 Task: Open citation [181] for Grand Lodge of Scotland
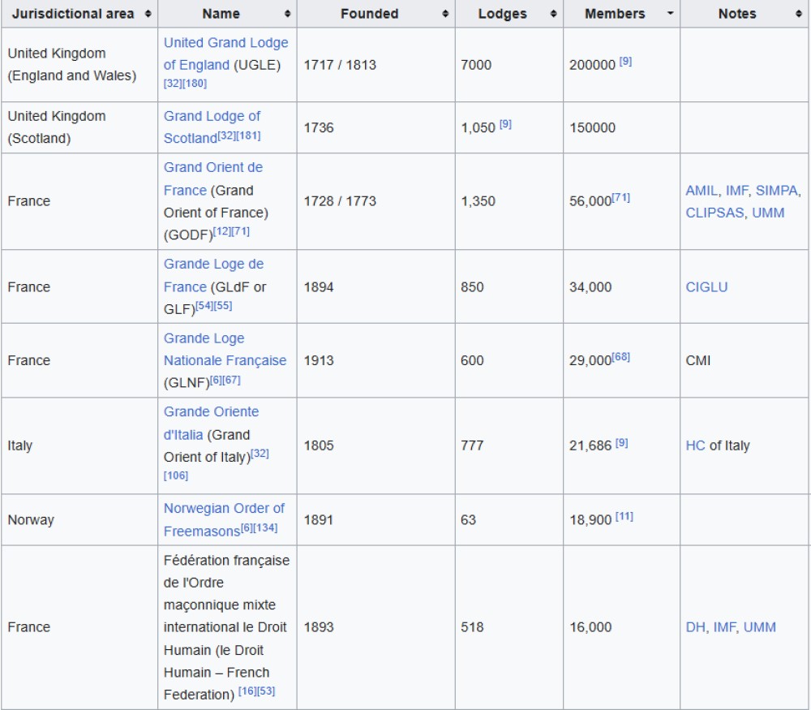point(248,136)
